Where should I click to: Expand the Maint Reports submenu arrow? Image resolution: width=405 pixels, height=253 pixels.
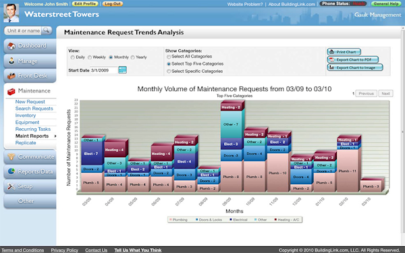coord(55,136)
